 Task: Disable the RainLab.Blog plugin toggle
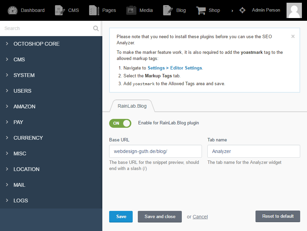(x=120, y=123)
